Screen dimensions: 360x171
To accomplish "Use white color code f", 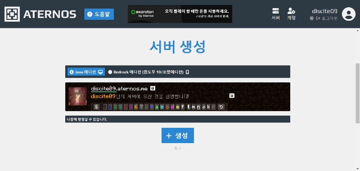I will pyautogui.click(x=183, y=107).
